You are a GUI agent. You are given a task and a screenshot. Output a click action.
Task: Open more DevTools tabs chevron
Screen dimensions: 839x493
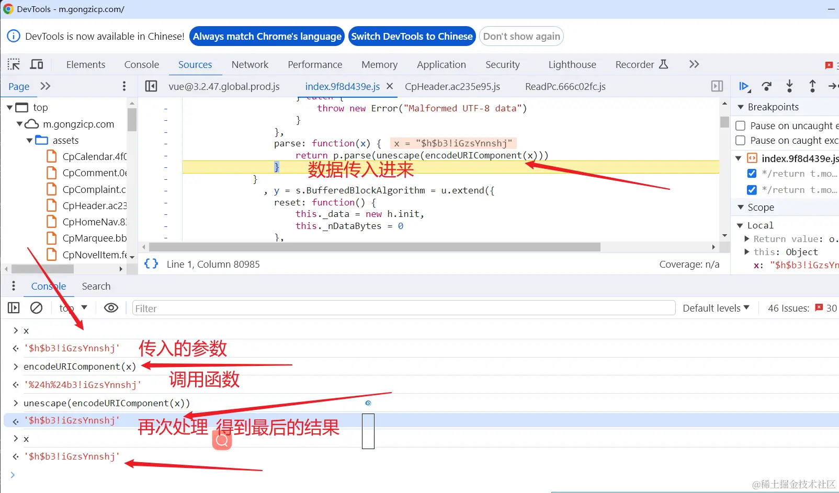pyautogui.click(x=694, y=64)
